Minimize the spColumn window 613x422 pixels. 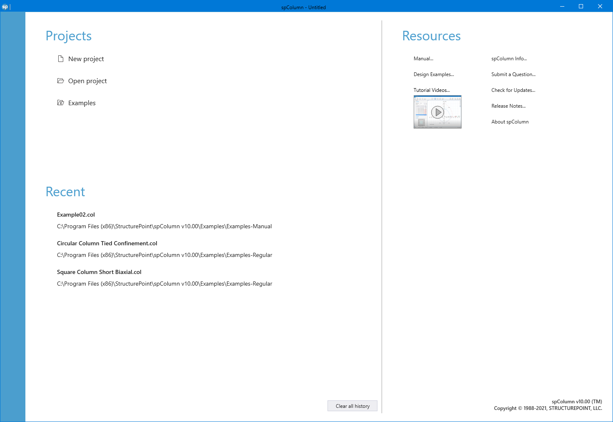click(x=562, y=6)
